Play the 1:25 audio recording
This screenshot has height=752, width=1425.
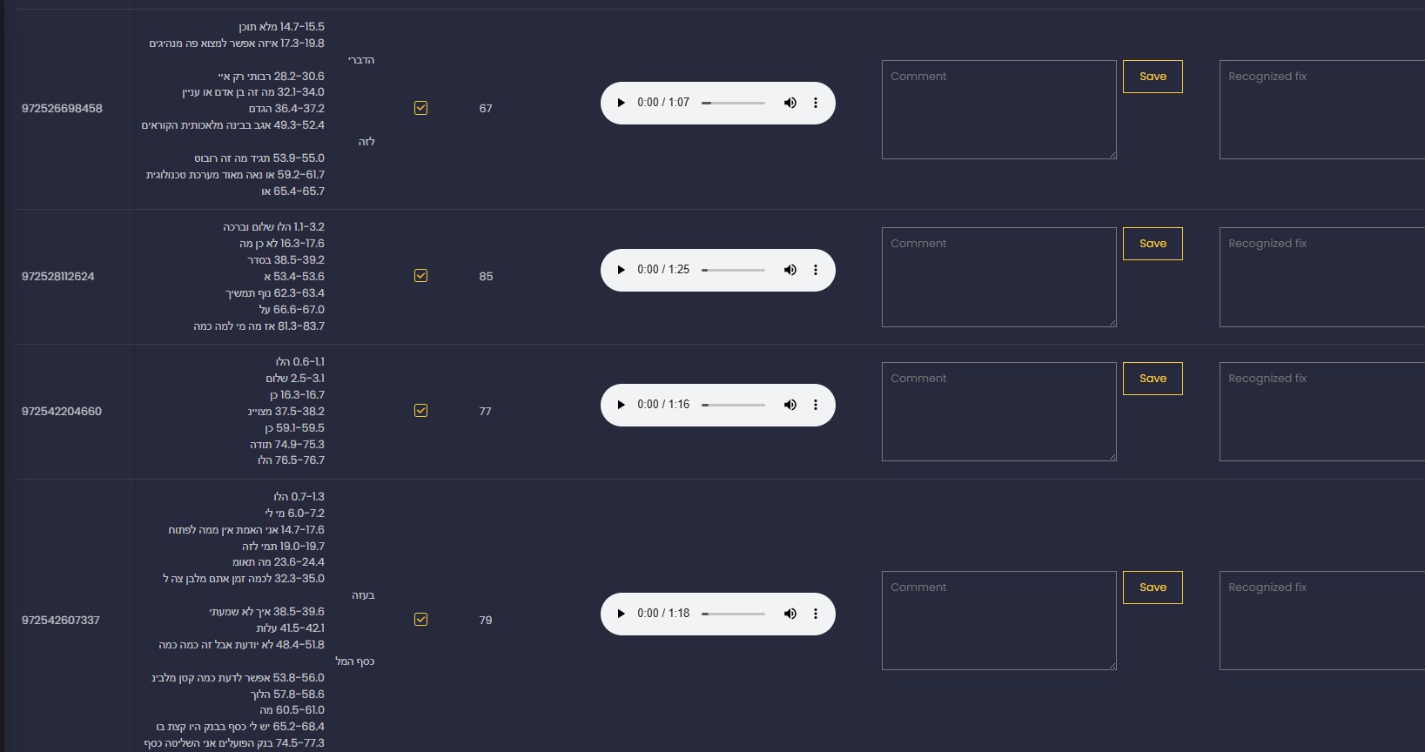pos(621,270)
